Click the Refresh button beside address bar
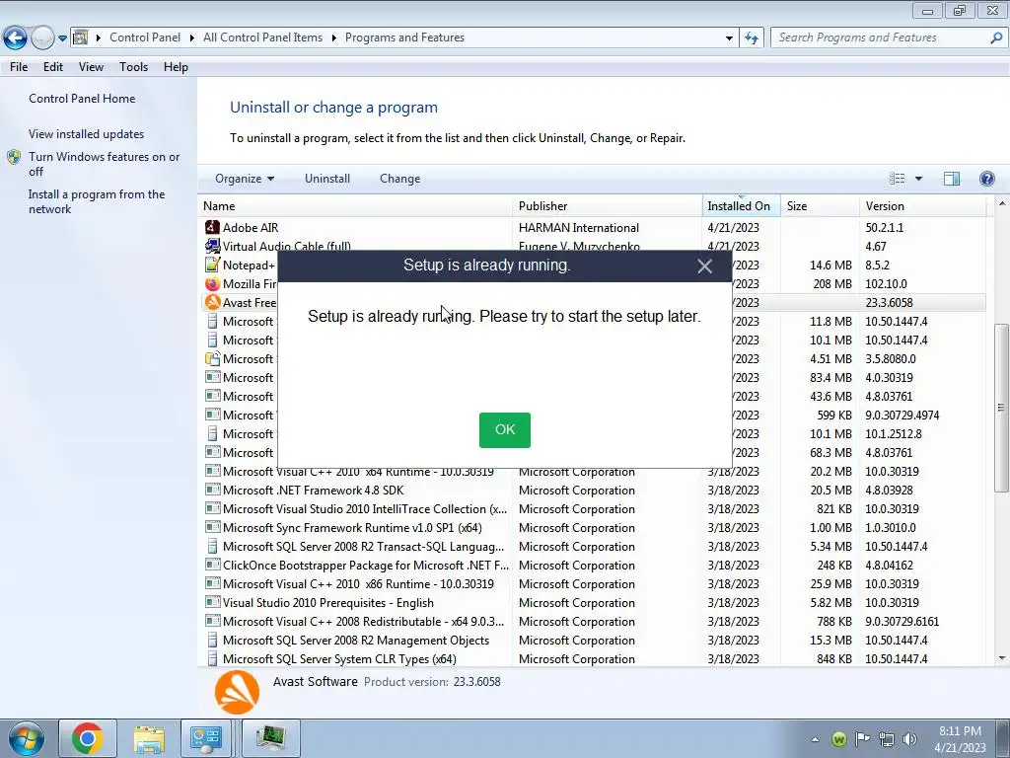Viewport: 1010px width, 758px height. [752, 38]
